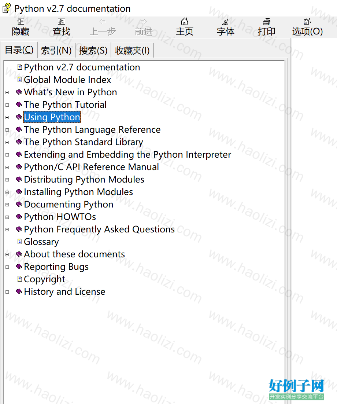Image resolution: width=337 pixels, height=404 pixels.
Task: Select 'The Python Tutorial' entry
Action: (x=65, y=104)
